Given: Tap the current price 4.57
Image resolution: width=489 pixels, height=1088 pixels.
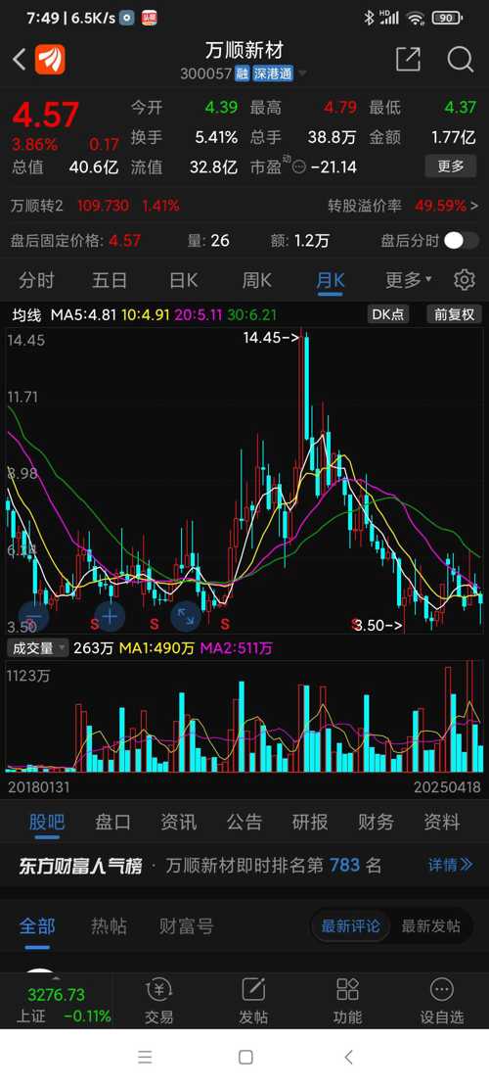Looking at the screenshot, I should point(46,115).
